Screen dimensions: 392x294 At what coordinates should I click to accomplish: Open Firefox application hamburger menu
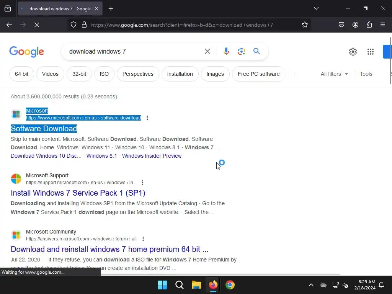[x=383, y=25]
